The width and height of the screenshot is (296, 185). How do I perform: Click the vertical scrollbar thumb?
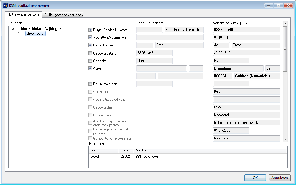click(285, 49)
